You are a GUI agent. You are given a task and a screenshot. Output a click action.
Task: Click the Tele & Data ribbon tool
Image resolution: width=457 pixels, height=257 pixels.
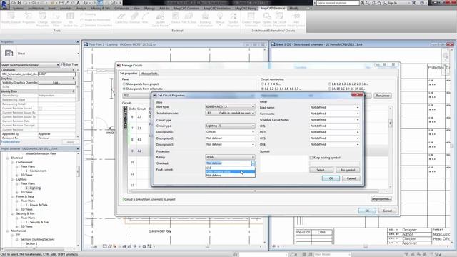pyautogui.click(x=189, y=18)
